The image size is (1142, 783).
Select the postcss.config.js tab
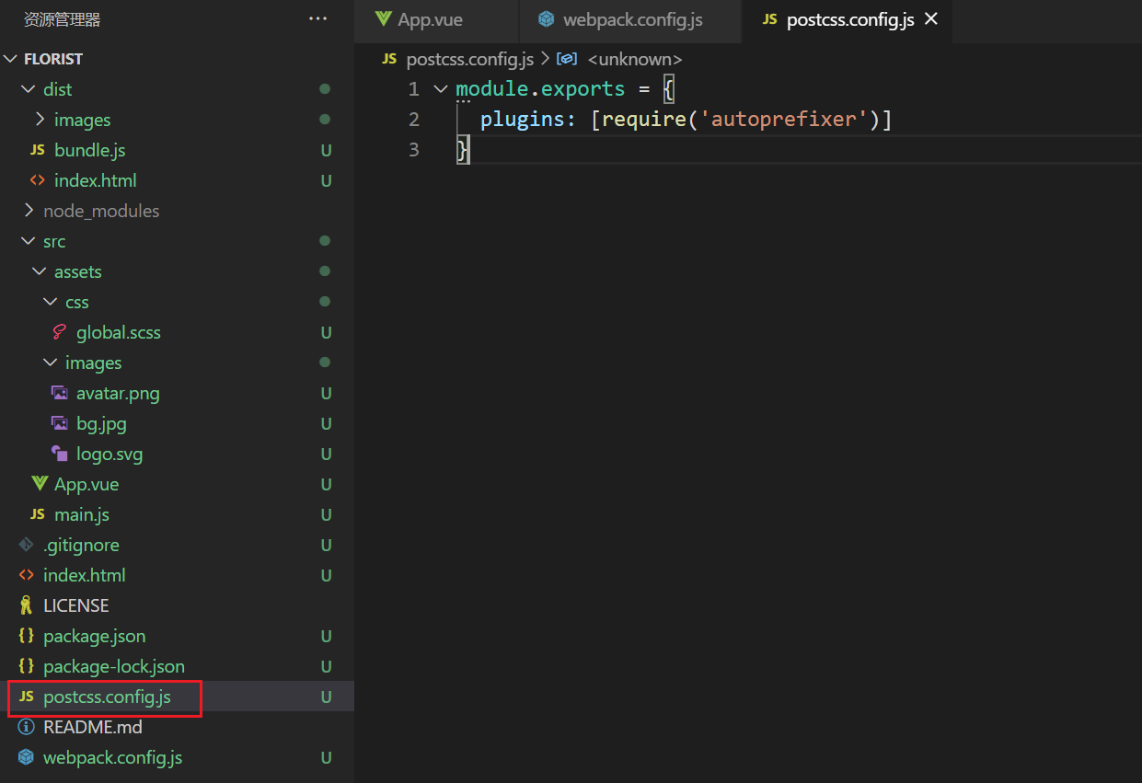[x=847, y=20]
